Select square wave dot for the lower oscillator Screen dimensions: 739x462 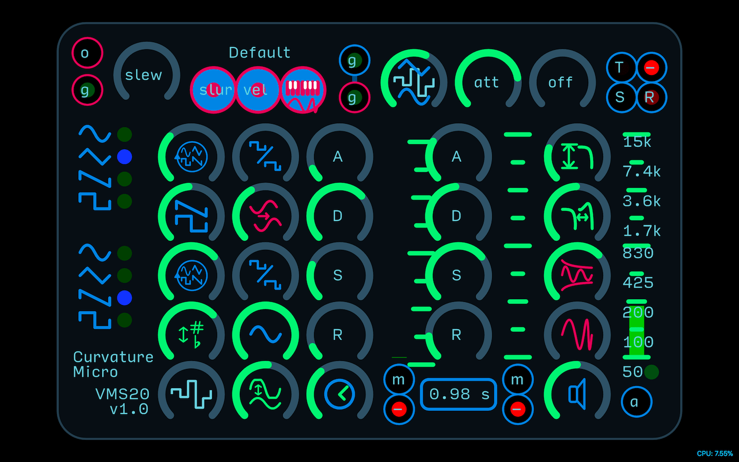[x=124, y=320]
